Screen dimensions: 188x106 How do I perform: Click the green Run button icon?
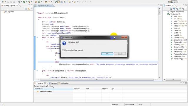click(24, 2)
